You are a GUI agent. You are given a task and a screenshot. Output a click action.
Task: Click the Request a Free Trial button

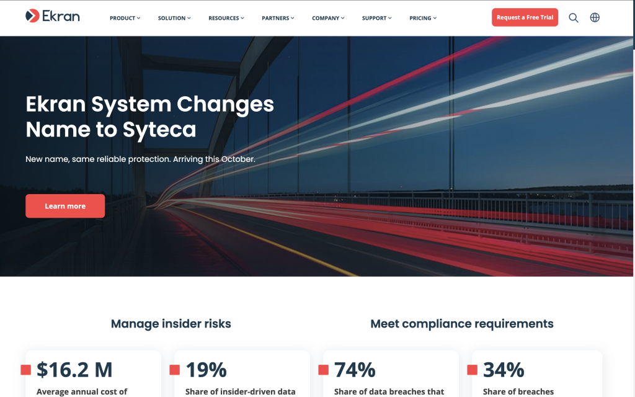[x=525, y=17]
